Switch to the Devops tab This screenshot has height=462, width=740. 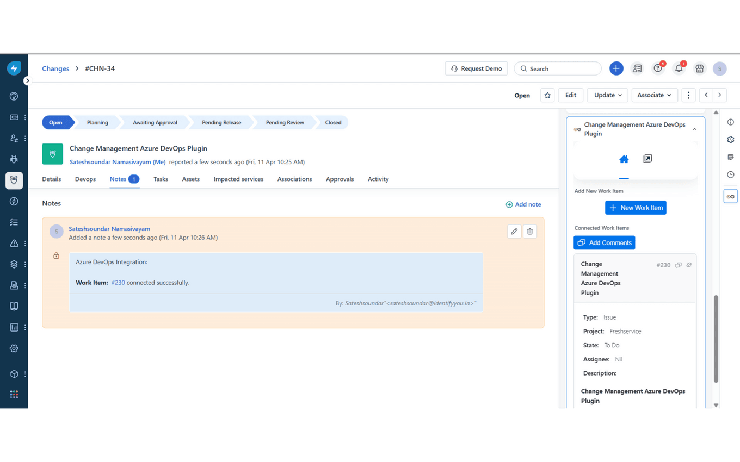pyautogui.click(x=85, y=179)
